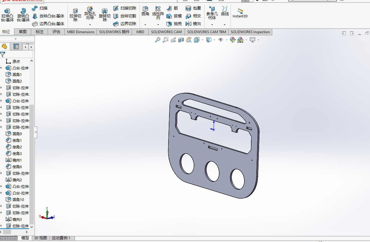
Task: Open Dynamic Annotation Views icon
Action: (189, 40)
